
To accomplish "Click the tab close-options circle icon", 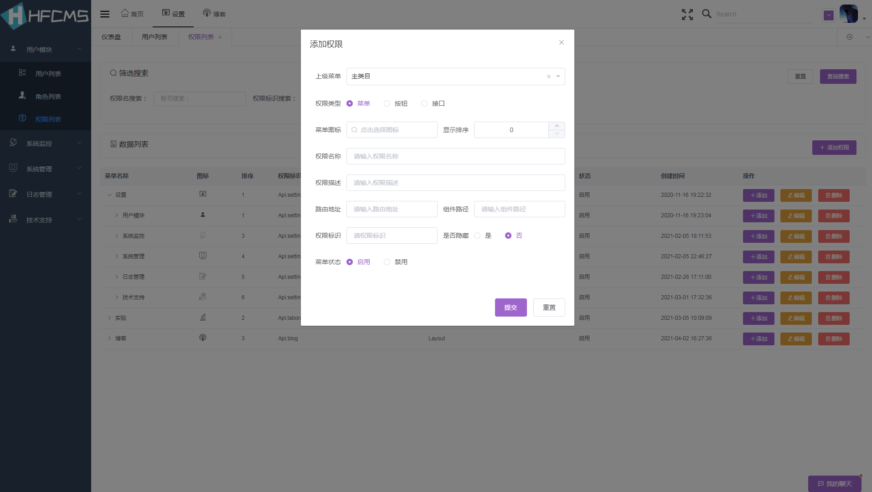I will coord(850,37).
